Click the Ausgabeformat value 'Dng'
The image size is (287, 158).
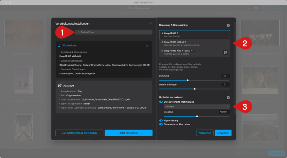pyautogui.click(x=80, y=91)
